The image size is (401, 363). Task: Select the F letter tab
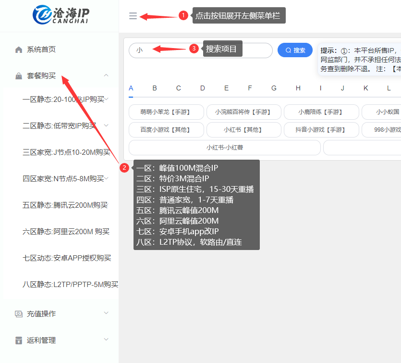click(x=250, y=88)
